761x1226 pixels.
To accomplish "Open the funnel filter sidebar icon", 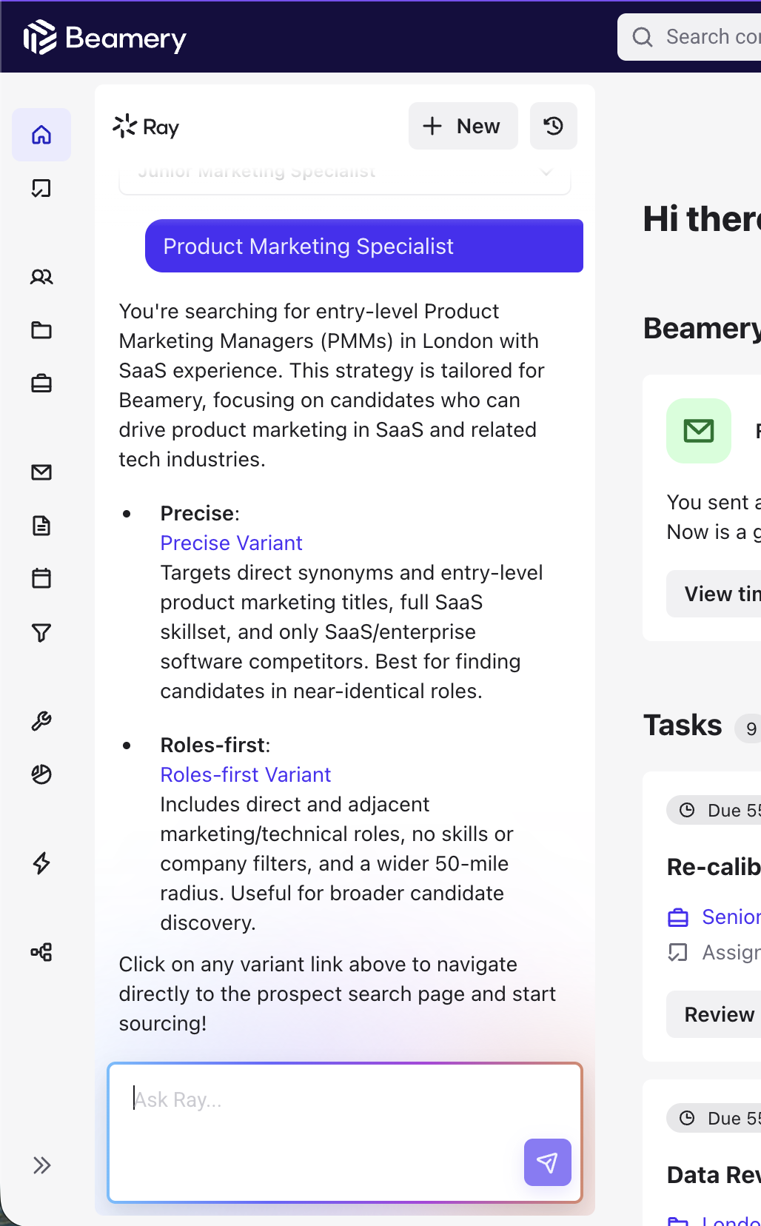I will [x=41, y=632].
